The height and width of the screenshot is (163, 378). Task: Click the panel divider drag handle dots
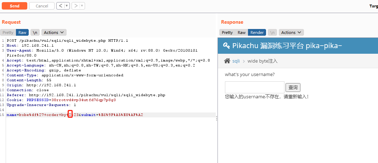click(216, 118)
